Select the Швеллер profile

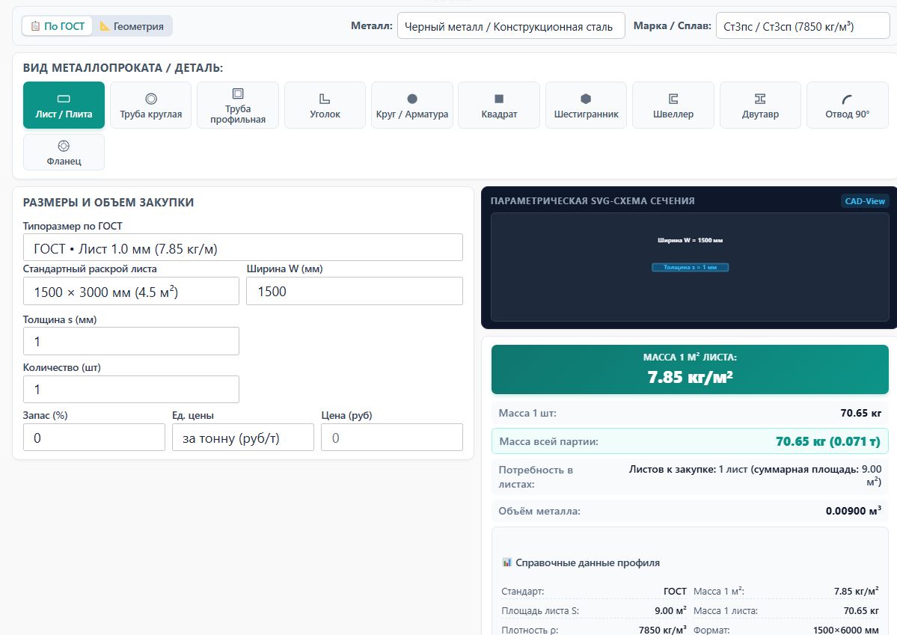(x=673, y=105)
